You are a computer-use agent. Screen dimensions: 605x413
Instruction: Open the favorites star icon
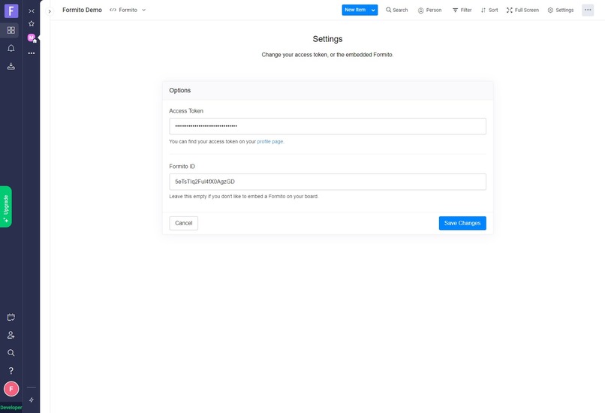click(32, 23)
